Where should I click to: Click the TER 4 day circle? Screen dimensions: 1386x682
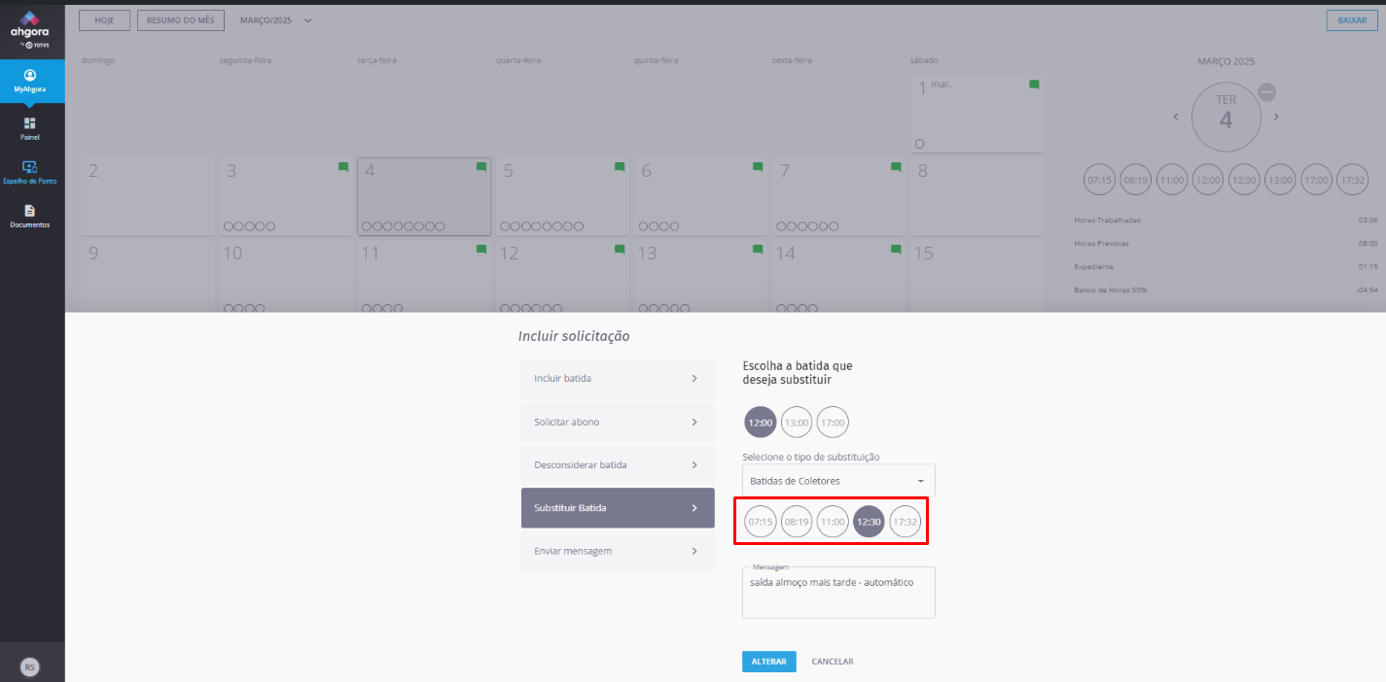pyautogui.click(x=1226, y=118)
